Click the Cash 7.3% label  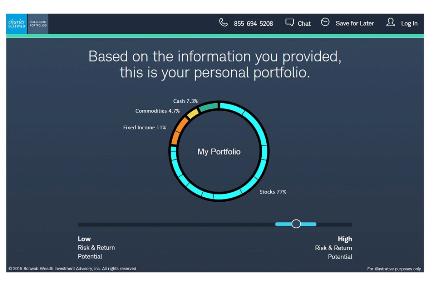tap(185, 101)
